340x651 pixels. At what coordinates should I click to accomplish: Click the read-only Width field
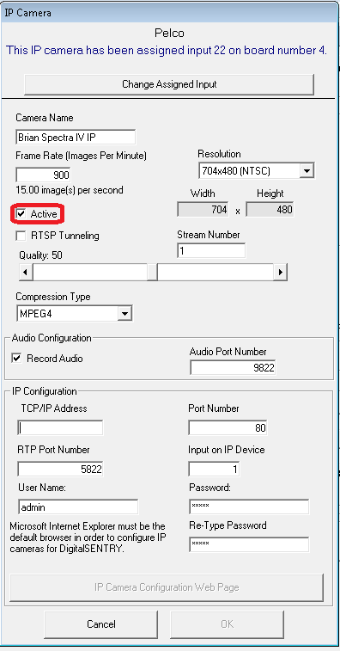click(x=203, y=210)
